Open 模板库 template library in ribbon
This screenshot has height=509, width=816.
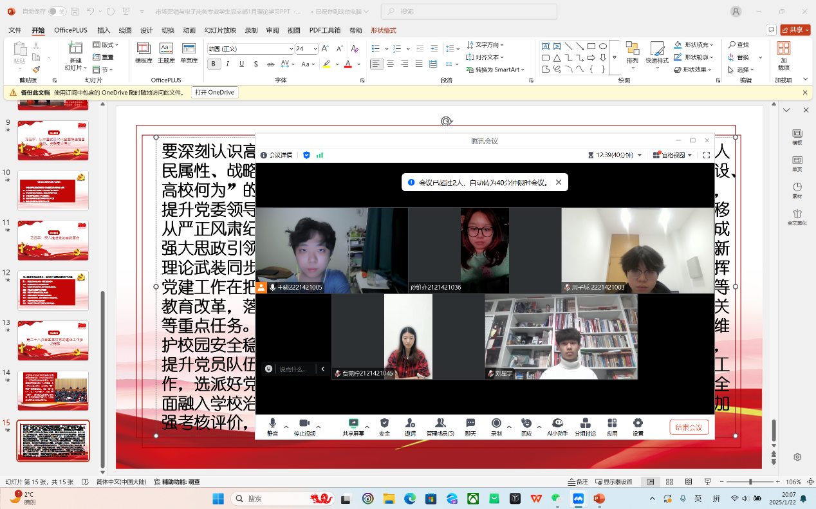pyautogui.click(x=144, y=53)
